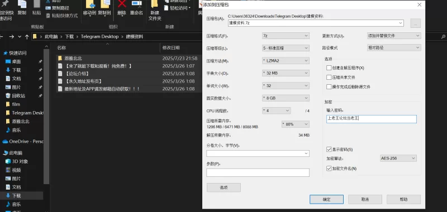This screenshot has width=447, height=212.
Task: Click 复制路径 (Copy path) in the Explorer ribbon
Action: (x=58, y=8)
